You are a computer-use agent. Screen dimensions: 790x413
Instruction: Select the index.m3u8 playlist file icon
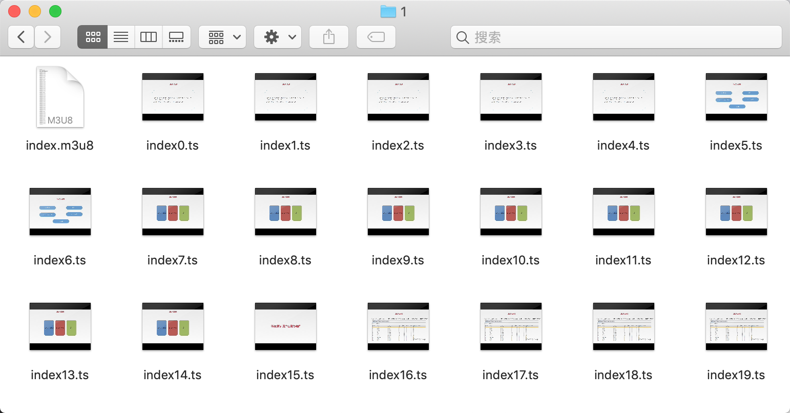(x=60, y=97)
